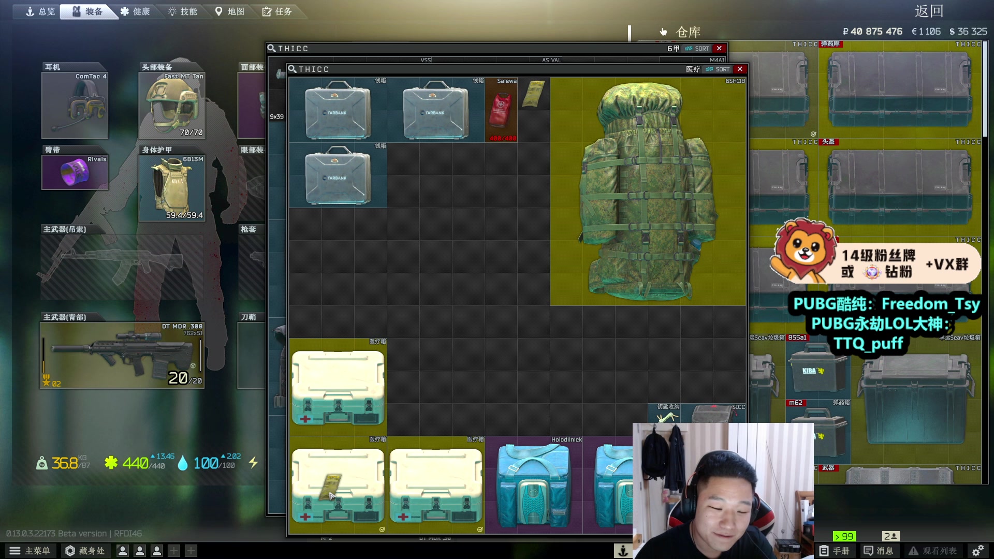Select the 头盔 THICC case in stash
Screen dimensions: 994x559
900,187
